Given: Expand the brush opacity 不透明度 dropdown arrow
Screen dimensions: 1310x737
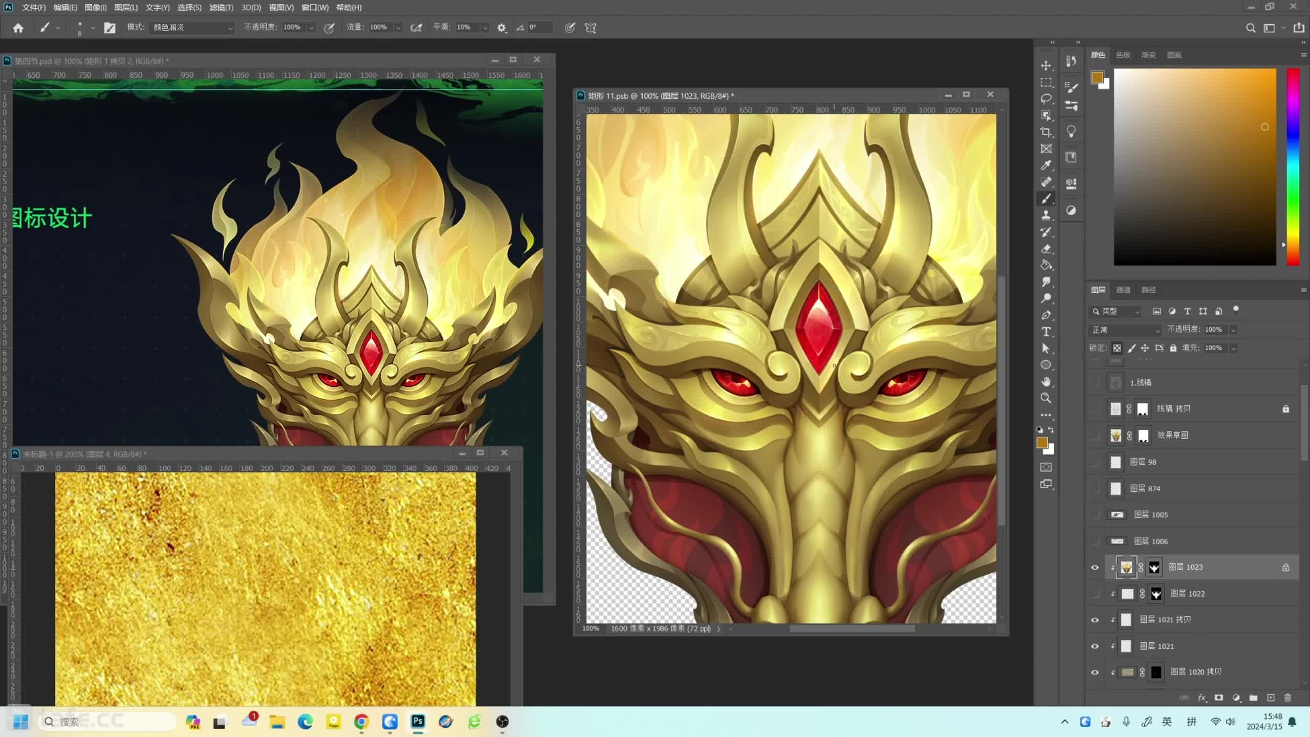Looking at the screenshot, I should click(312, 28).
